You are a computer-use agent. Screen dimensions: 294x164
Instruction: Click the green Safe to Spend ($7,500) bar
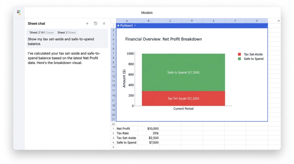184,73
